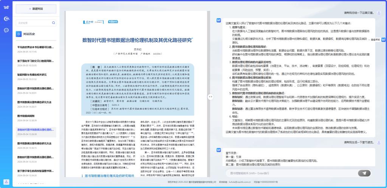This screenshot has height=188, width=387.
Task: Click the footer 网安备 registration number
Action: (x=266, y=182)
